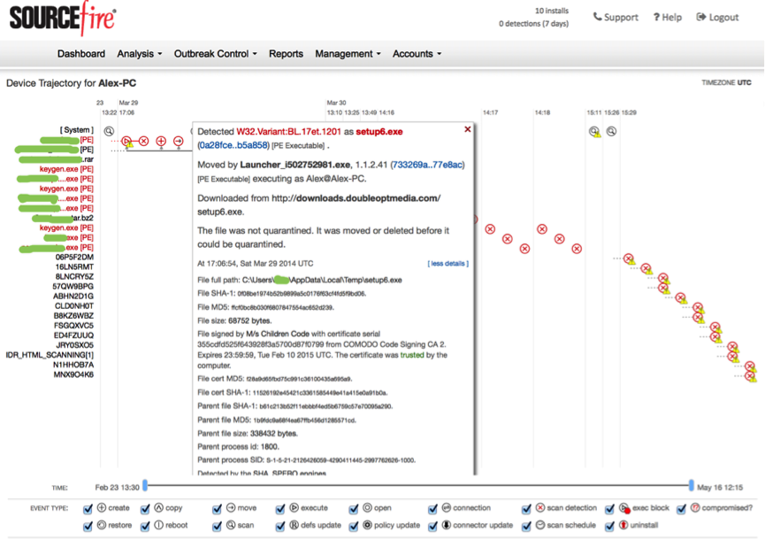Screen dimensions: 765x540
Task: Click the Sourcefire logo
Action: coord(63,19)
